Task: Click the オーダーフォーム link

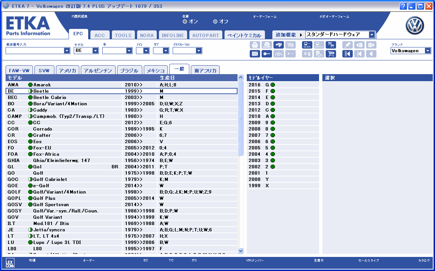Action: pos(265,17)
